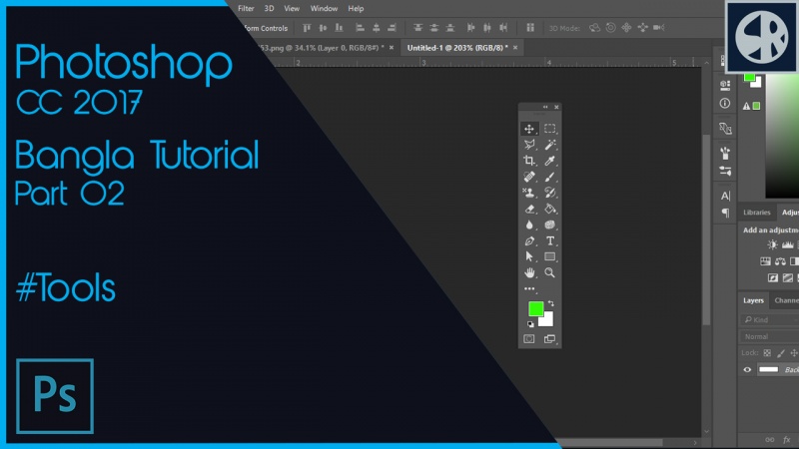Align left edges

coord(360,28)
